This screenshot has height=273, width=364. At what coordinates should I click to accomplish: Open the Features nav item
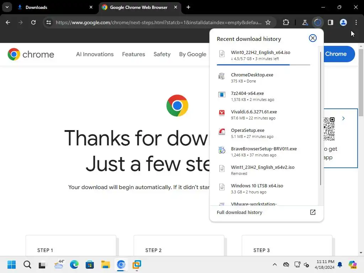pyautogui.click(x=134, y=54)
